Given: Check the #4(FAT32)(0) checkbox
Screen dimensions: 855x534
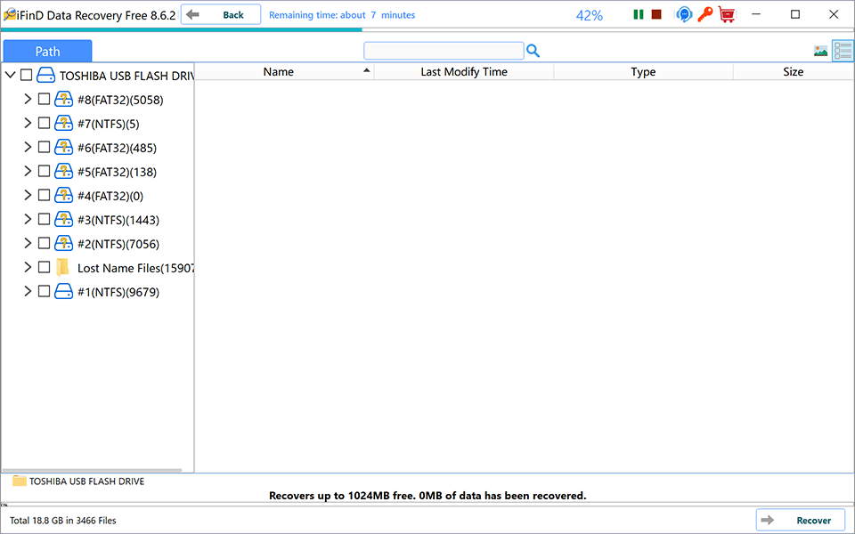Looking at the screenshot, I should (45, 195).
